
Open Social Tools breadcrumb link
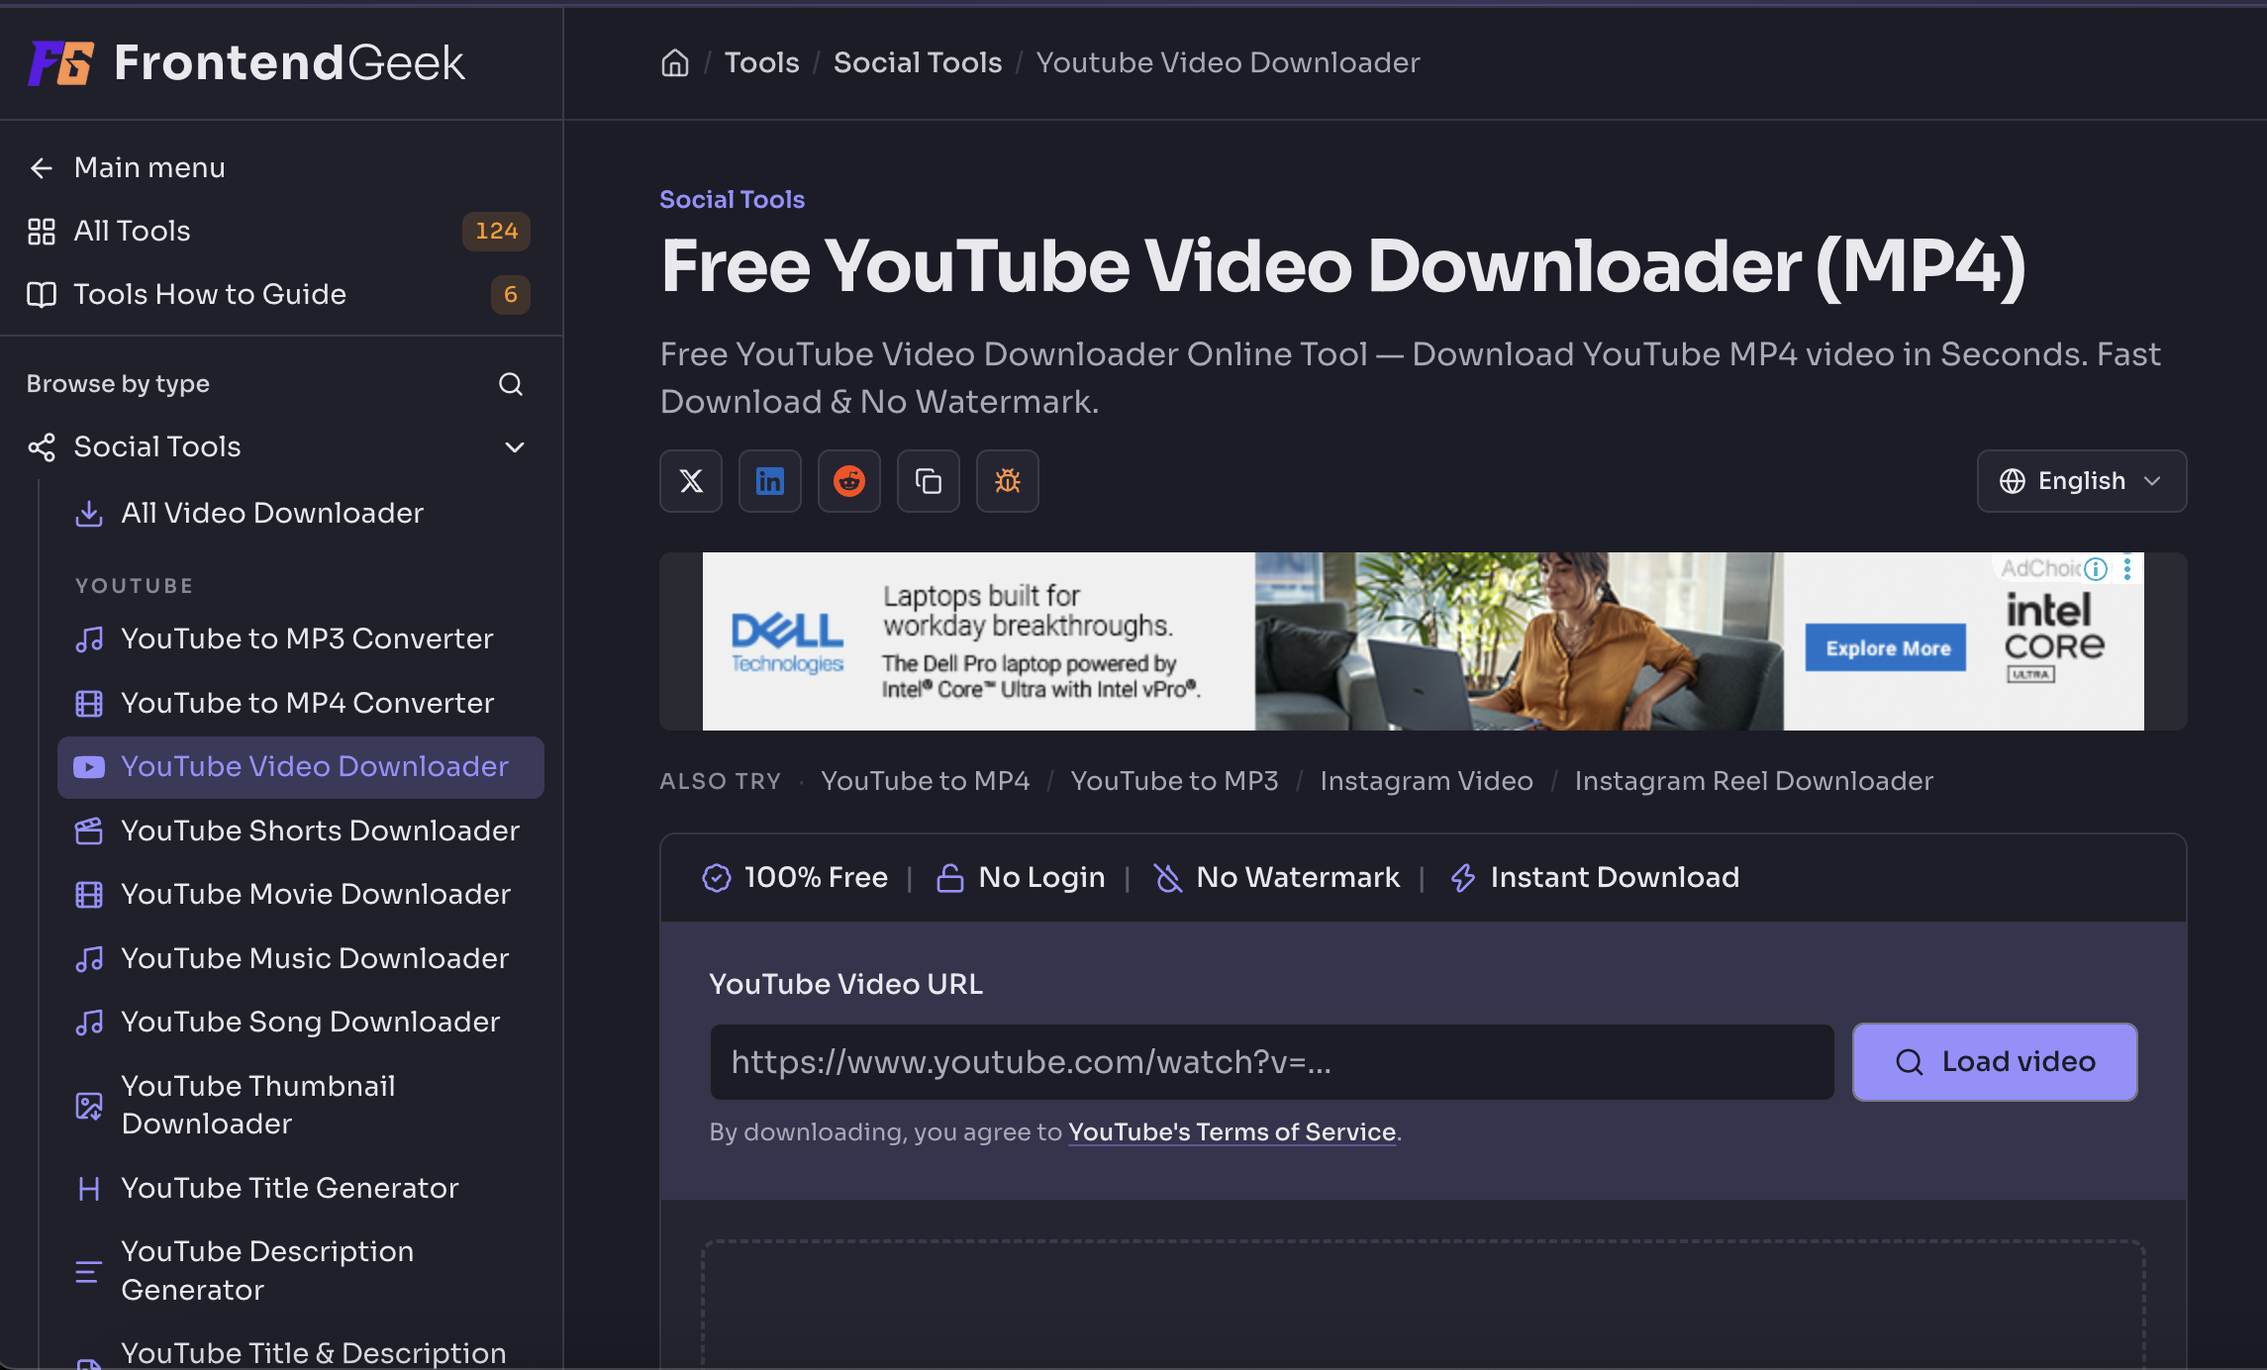coord(918,62)
